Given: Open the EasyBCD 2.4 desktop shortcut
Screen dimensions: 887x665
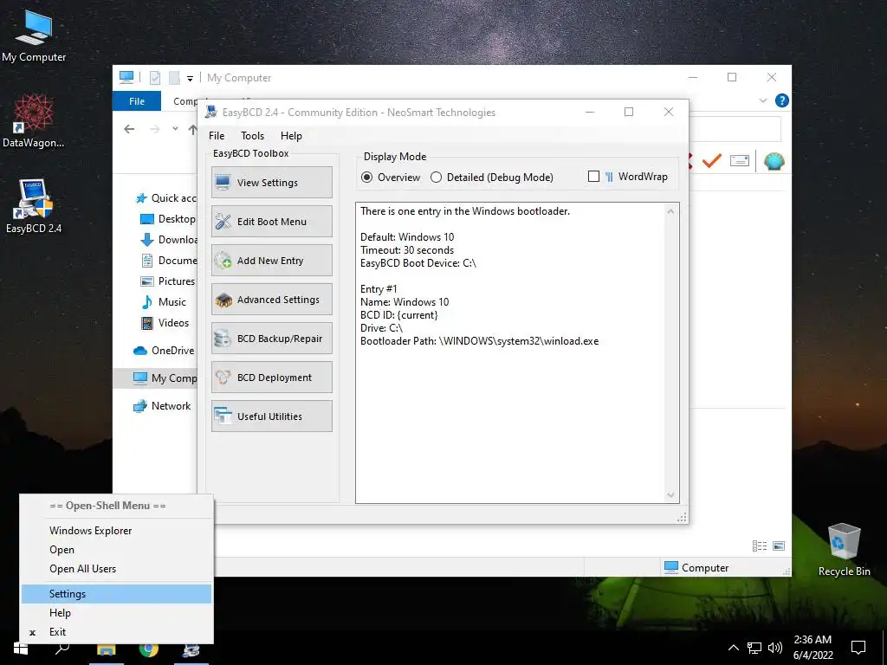Looking at the screenshot, I should 34,206.
